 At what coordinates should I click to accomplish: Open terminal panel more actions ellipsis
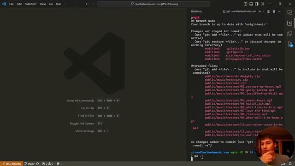(280, 12)
